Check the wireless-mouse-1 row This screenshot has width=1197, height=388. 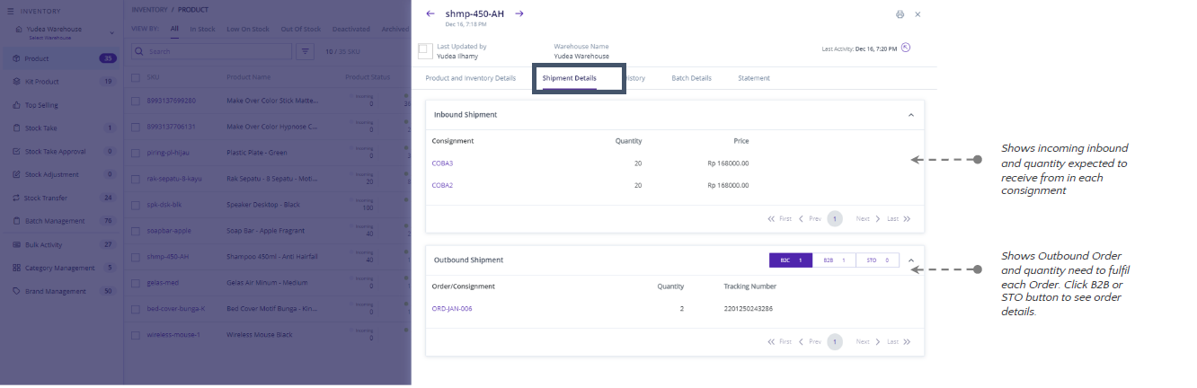pyautogui.click(x=136, y=335)
